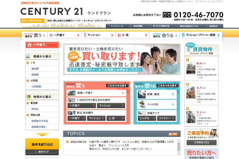This screenshot has width=239, height=159.
Task: Click the building icon in マンション tab
Action: [x=85, y=35]
